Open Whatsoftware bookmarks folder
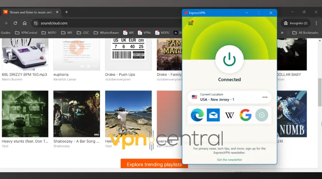Viewport: 322px width, 179px height. 106,33
